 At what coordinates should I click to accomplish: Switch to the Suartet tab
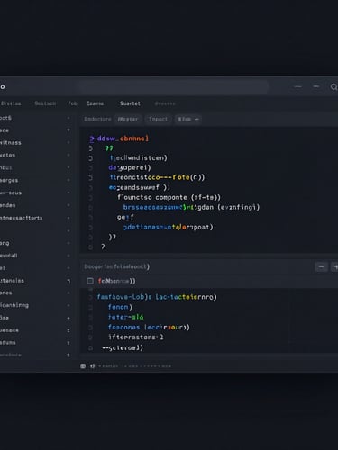click(130, 103)
